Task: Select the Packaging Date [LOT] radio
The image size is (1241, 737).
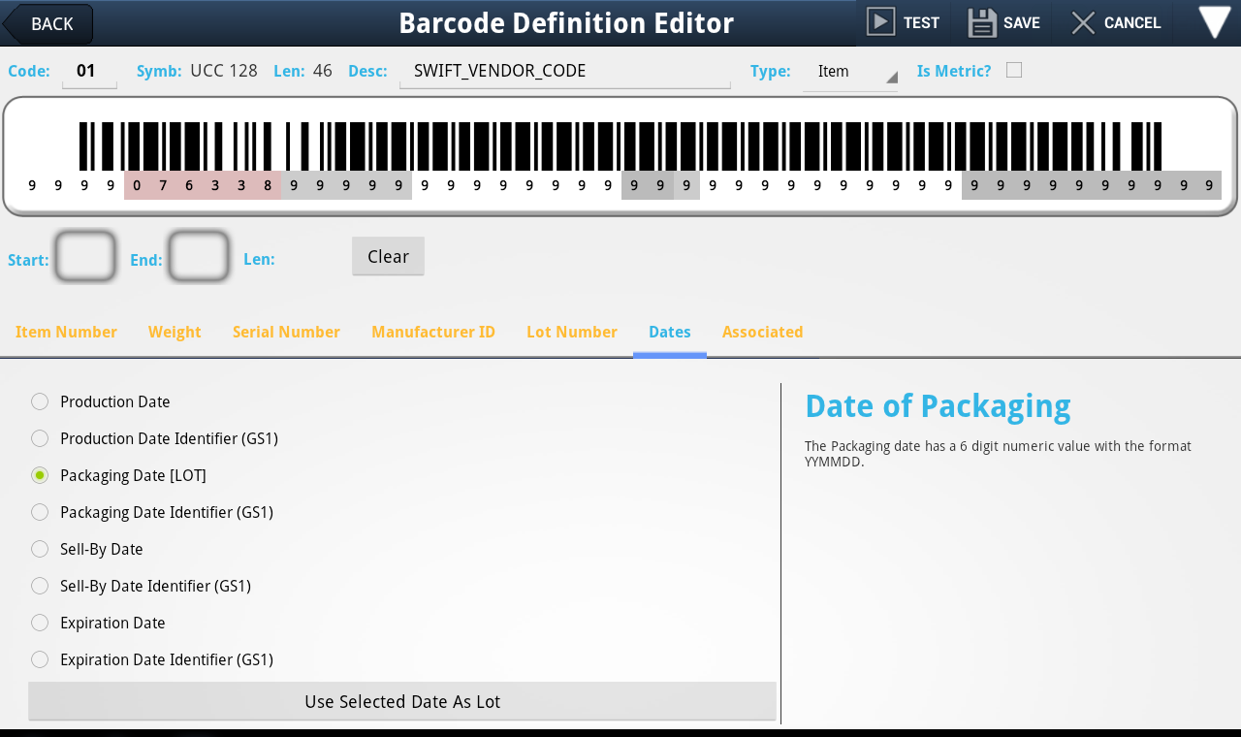Action: (x=40, y=475)
